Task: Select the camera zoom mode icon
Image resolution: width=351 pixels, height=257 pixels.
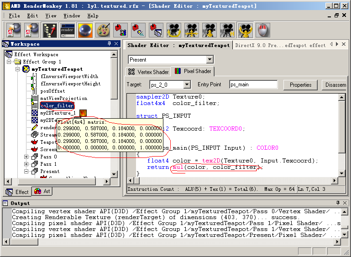Action: click(x=210, y=30)
